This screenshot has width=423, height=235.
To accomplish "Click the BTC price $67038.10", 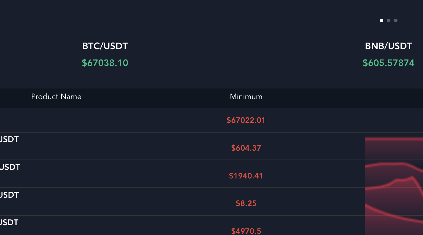I will point(105,63).
